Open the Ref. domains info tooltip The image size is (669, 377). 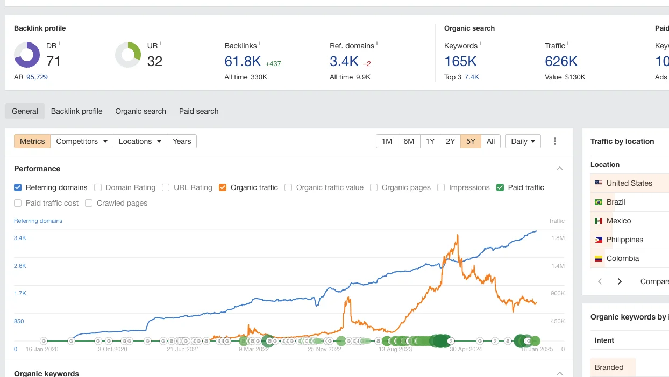point(376,44)
